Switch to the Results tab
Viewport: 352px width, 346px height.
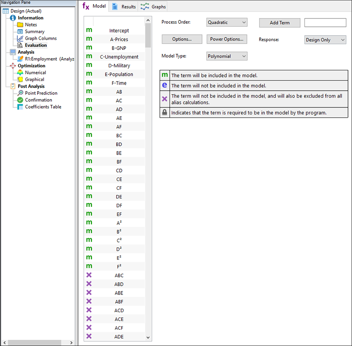click(x=124, y=7)
